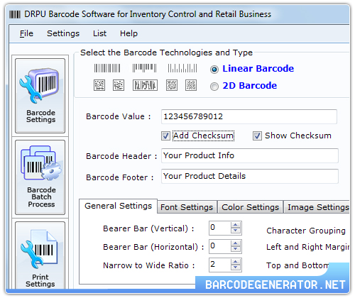Switch to the Image Settings tab
This screenshot has height=298, width=355.
tap(317, 207)
